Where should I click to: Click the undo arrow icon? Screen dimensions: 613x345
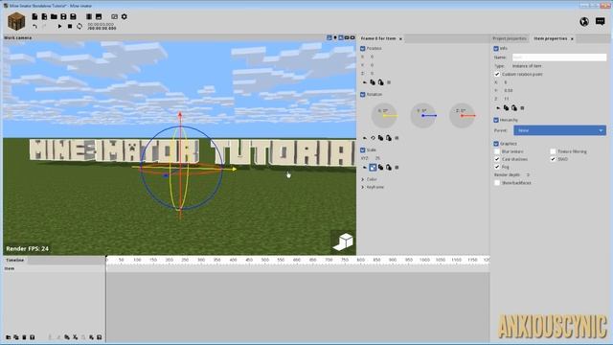[x=34, y=26]
